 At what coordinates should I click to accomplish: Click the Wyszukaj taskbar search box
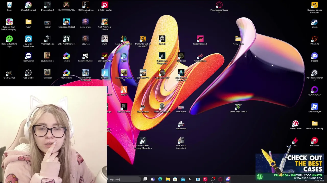[x=124, y=179]
